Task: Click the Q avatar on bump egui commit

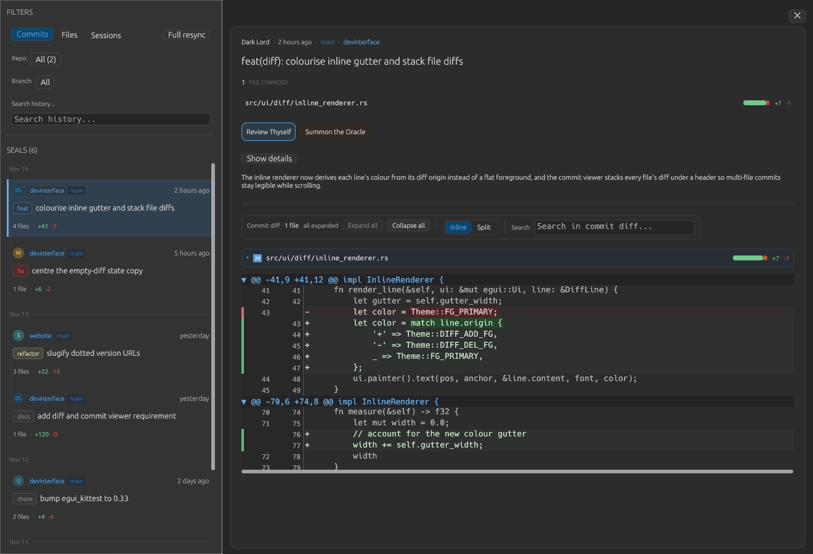Action: tap(18, 481)
